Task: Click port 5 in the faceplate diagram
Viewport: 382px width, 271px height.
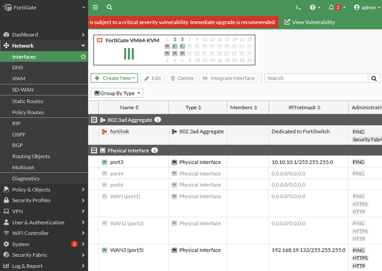Action: coord(182,46)
